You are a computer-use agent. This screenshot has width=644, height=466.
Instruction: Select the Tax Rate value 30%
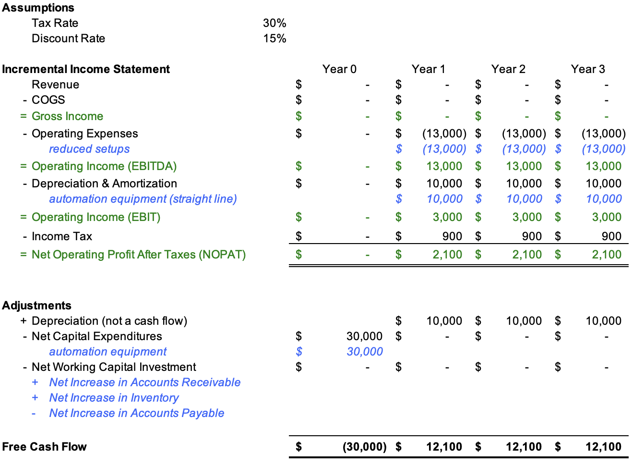(x=274, y=23)
